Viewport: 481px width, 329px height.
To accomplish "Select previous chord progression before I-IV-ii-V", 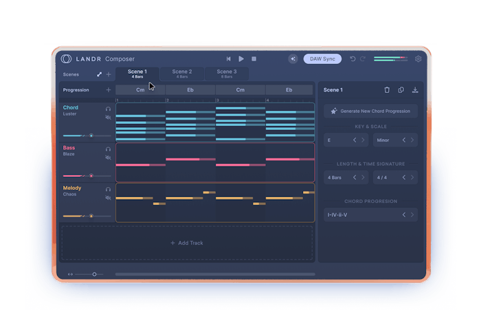I will pos(404,215).
